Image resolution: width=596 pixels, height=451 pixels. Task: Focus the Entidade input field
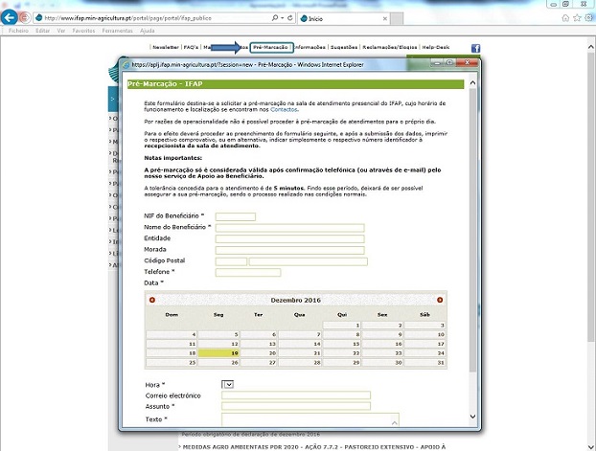click(x=289, y=239)
